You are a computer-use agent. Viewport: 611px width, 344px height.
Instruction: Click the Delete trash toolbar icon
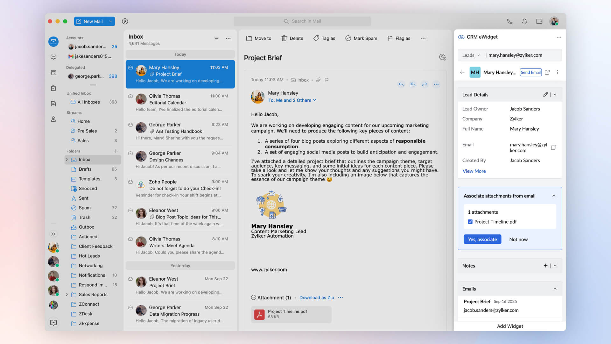click(x=284, y=38)
